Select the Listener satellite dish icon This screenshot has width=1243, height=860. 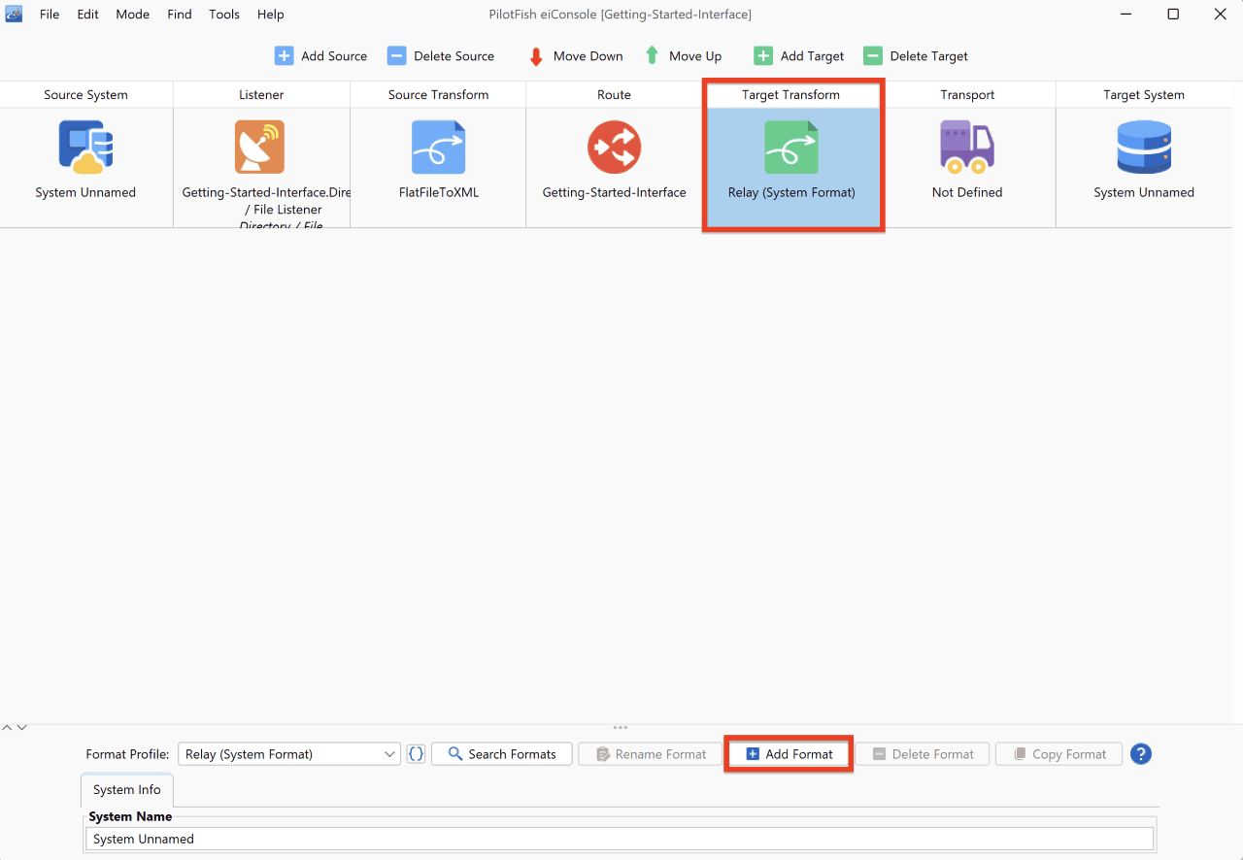260,147
